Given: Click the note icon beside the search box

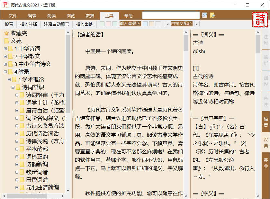Looking at the screenshot, I should coord(212,15).
